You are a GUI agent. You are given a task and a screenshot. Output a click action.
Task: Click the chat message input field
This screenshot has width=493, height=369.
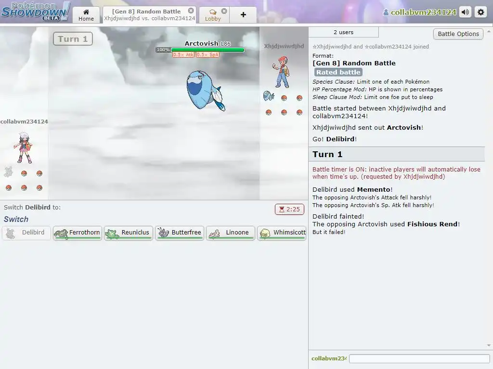(419, 358)
